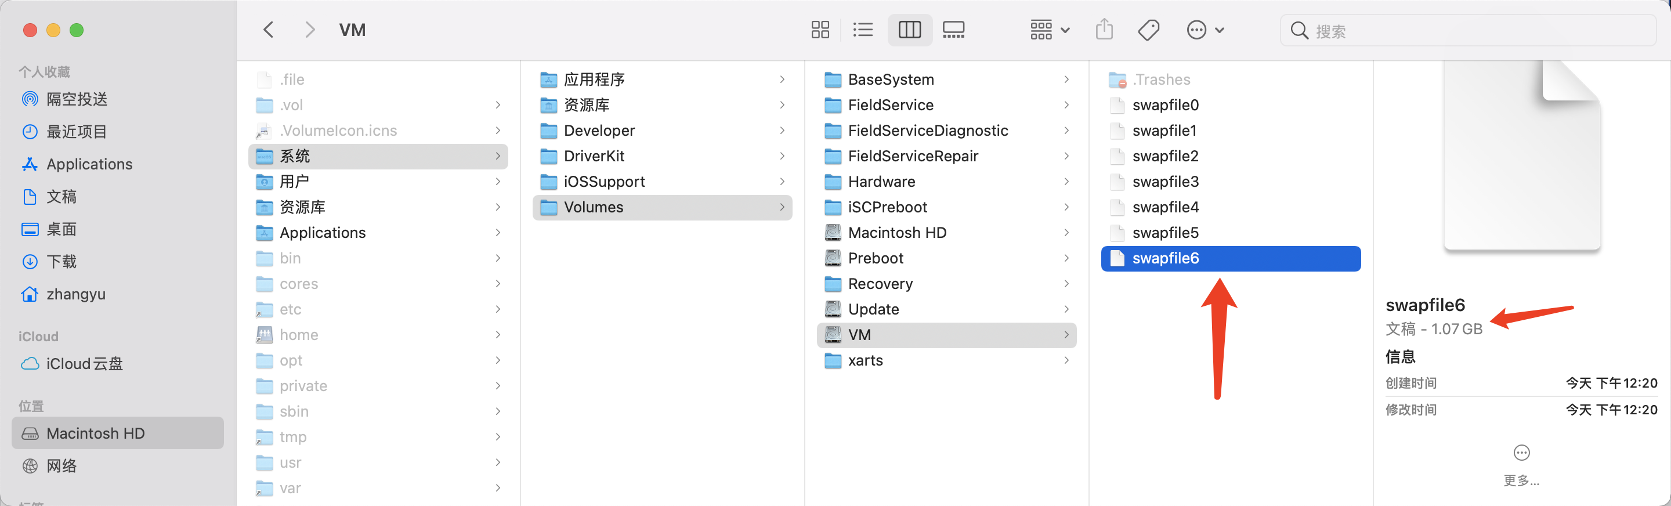Click the search field
This screenshot has width=1671, height=506.
(x=1468, y=31)
